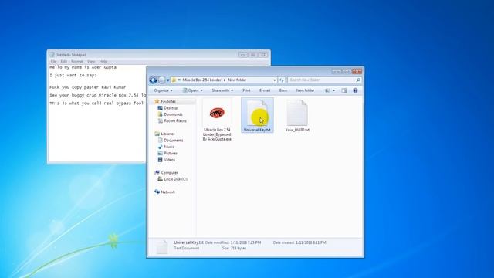Expand view options dropdown arrow
Screen dimensions: 494x278
pos(334,90)
